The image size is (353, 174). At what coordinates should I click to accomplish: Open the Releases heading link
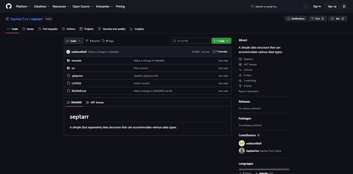tap(244, 102)
